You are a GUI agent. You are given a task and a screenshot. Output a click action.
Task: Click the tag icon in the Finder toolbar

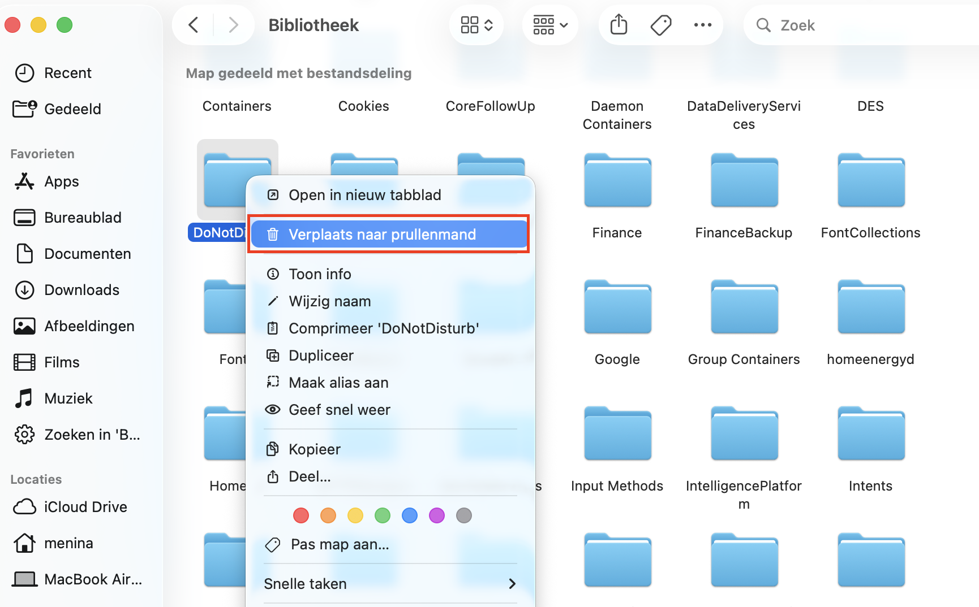(x=661, y=25)
